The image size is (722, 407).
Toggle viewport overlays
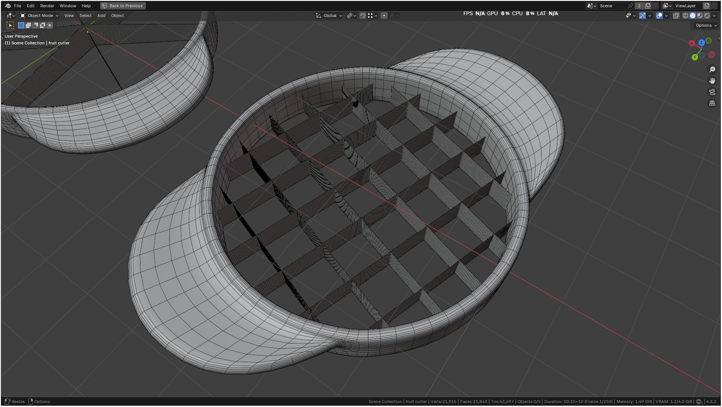[659, 15]
